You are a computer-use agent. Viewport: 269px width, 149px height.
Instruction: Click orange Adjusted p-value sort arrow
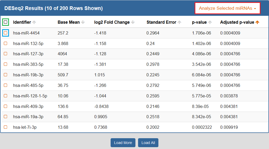pos(257,22)
